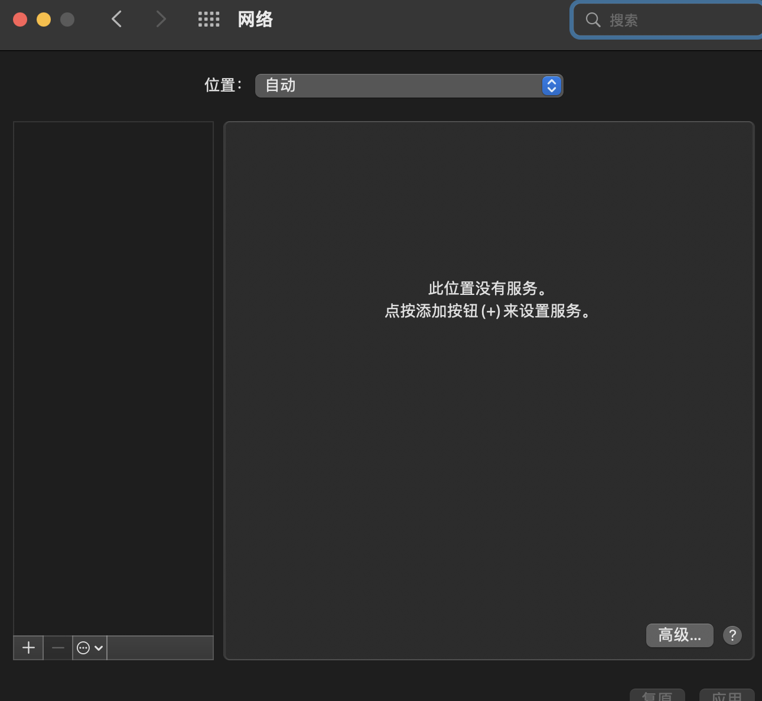Screen dimensions: 762x701
Task: Click the forward chevron arrow
Action: [161, 20]
